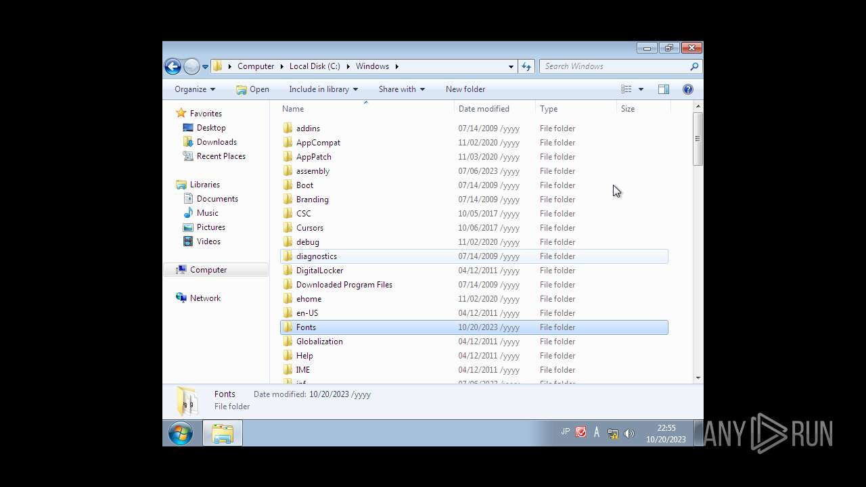Select the Globalization folder icon

coord(288,342)
